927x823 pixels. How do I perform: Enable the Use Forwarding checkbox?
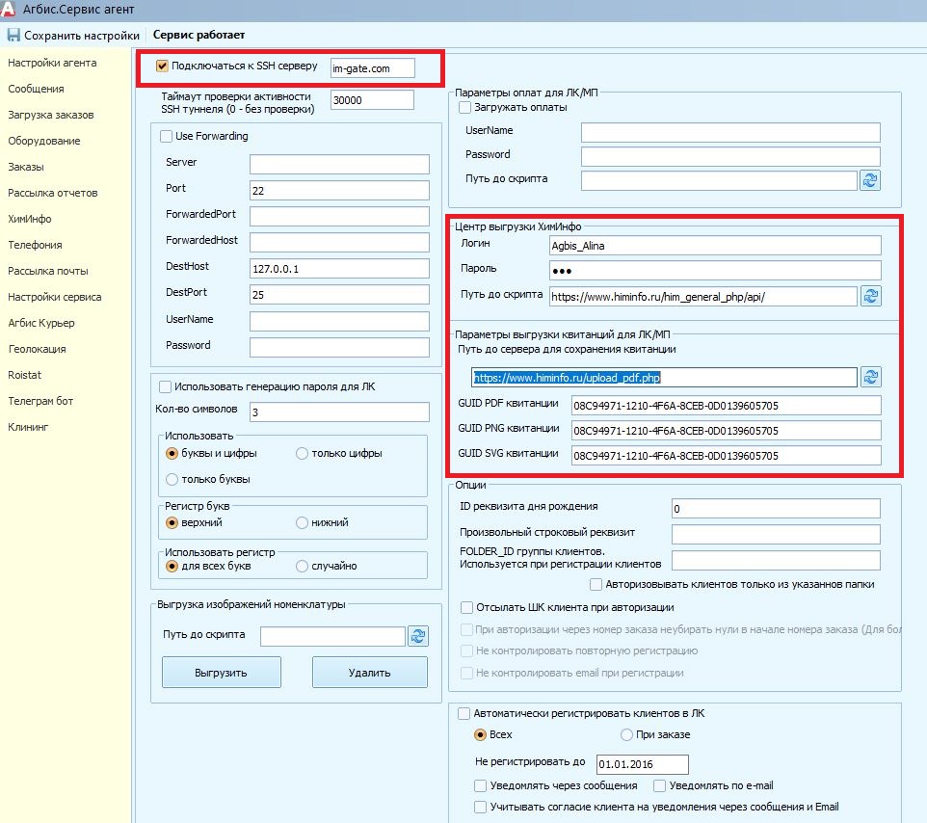[166, 137]
